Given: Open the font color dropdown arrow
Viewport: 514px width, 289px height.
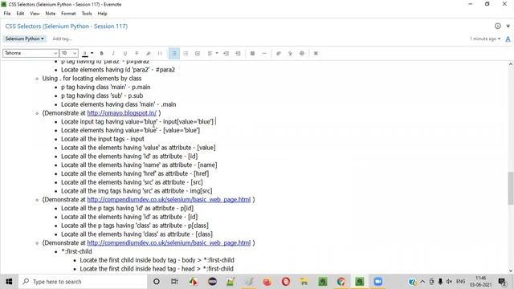Looking at the screenshot, I should click(x=92, y=53).
